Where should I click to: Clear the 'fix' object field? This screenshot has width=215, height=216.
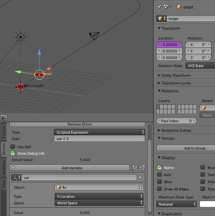click(x=140, y=187)
